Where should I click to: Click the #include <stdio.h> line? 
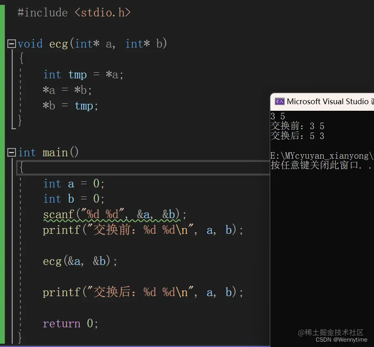coord(74,13)
